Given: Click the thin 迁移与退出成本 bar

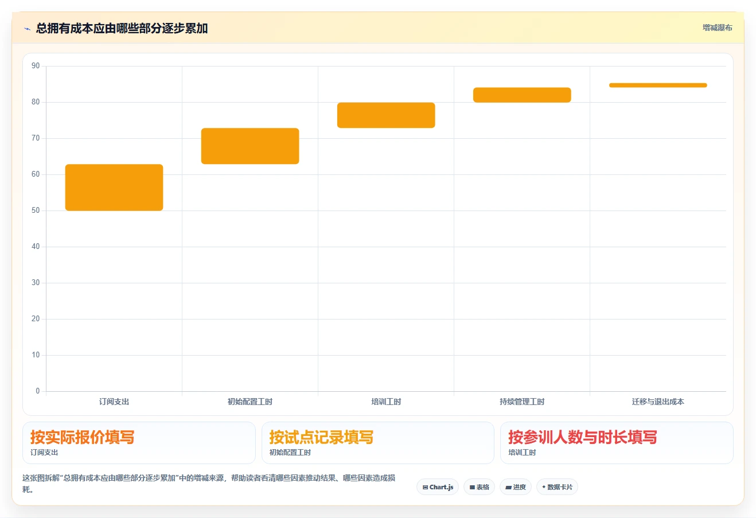Looking at the screenshot, I should [658, 85].
